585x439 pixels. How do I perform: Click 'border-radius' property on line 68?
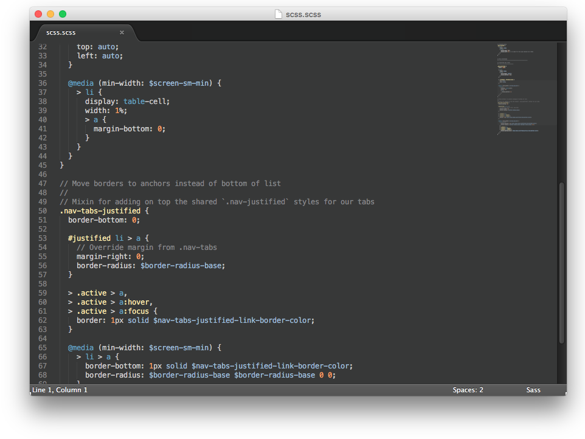[x=112, y=375]
